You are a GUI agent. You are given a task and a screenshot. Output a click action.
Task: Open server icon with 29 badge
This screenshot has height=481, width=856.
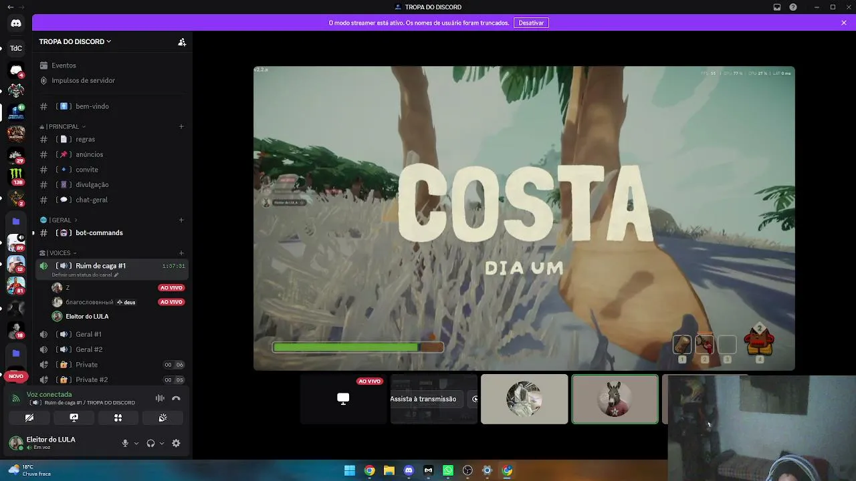[16, 155]
